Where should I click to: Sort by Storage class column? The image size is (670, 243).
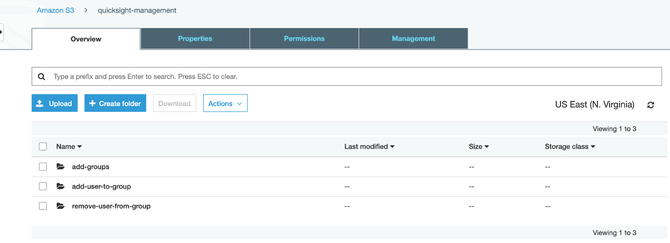(x=570, y=146)
